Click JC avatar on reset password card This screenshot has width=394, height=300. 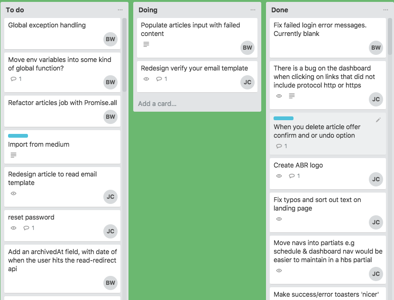pyautogui.click(x=110, y=231)
